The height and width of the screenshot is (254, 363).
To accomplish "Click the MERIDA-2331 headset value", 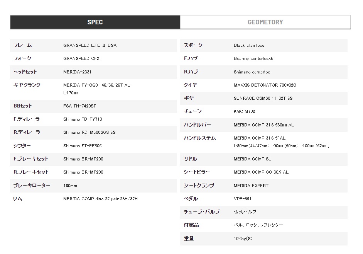I will point(77,72).
